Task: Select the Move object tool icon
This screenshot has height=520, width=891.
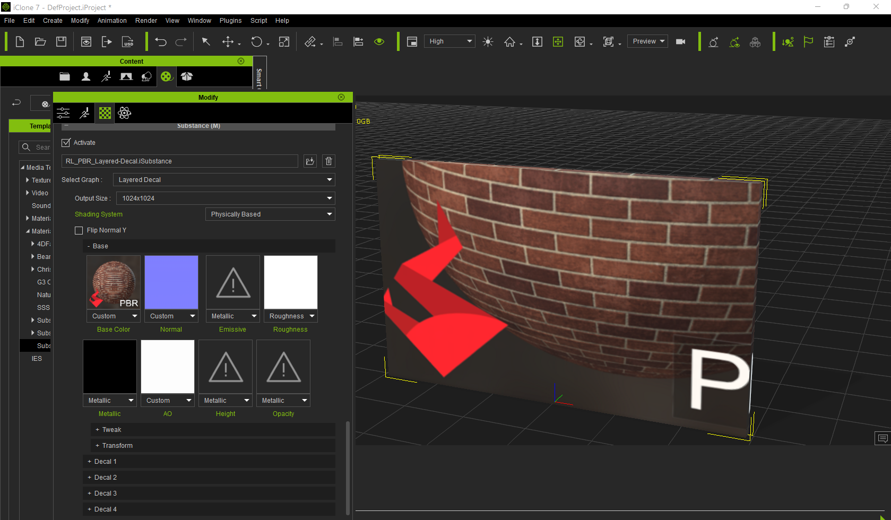Action: 228,41
